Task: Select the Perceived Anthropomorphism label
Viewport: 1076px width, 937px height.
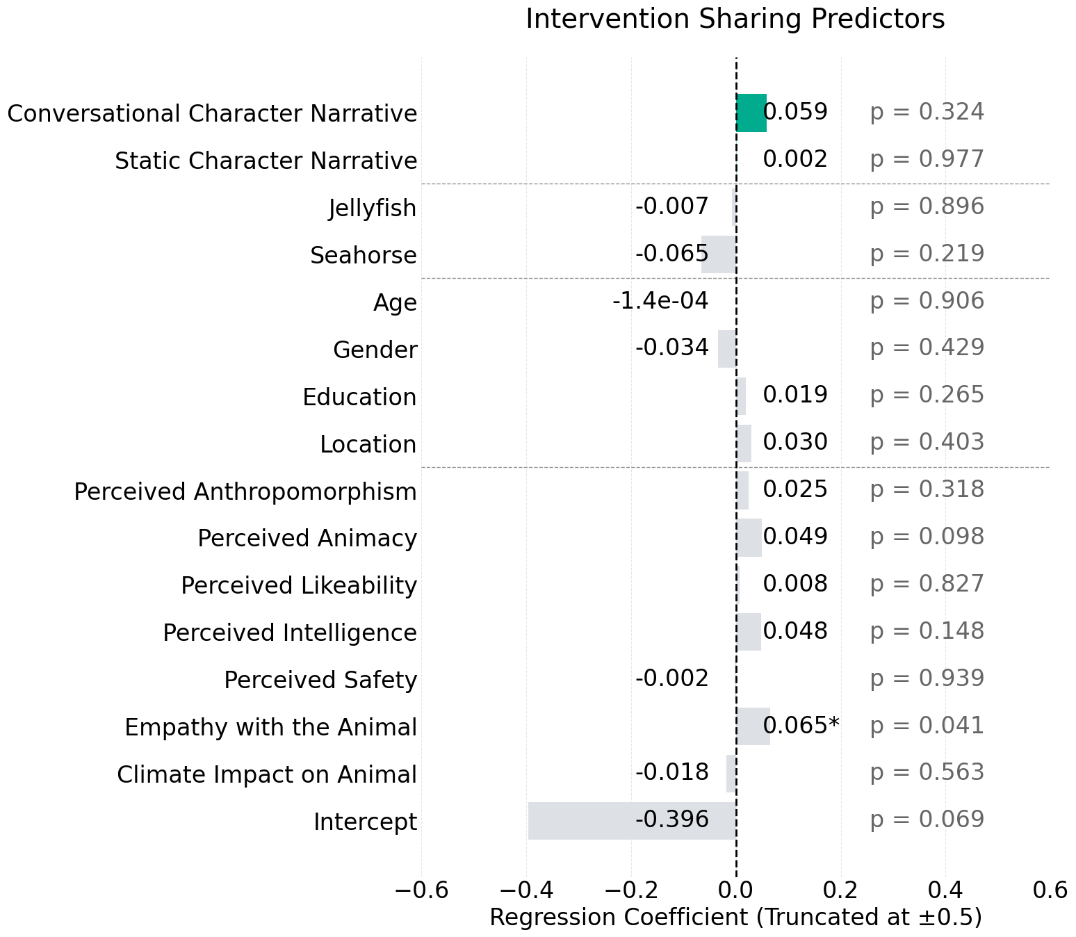Action: (245, 491)
